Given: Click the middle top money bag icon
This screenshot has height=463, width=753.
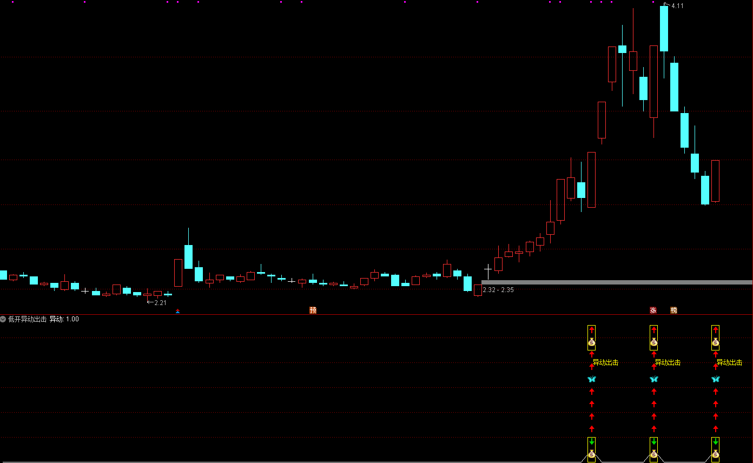Looking at the screenshot, I should click(x=653, y=342).
